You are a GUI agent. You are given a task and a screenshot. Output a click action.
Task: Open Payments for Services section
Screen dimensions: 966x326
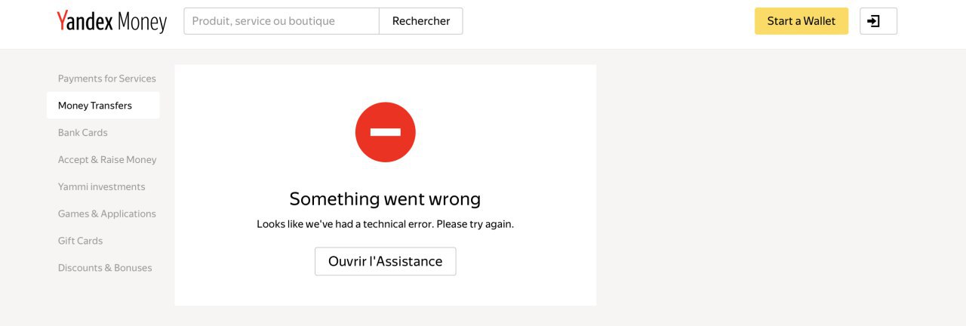107,78
